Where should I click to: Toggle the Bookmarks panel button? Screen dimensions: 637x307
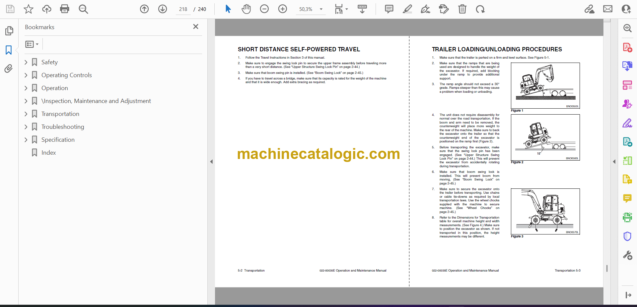(x=9, y=50)
